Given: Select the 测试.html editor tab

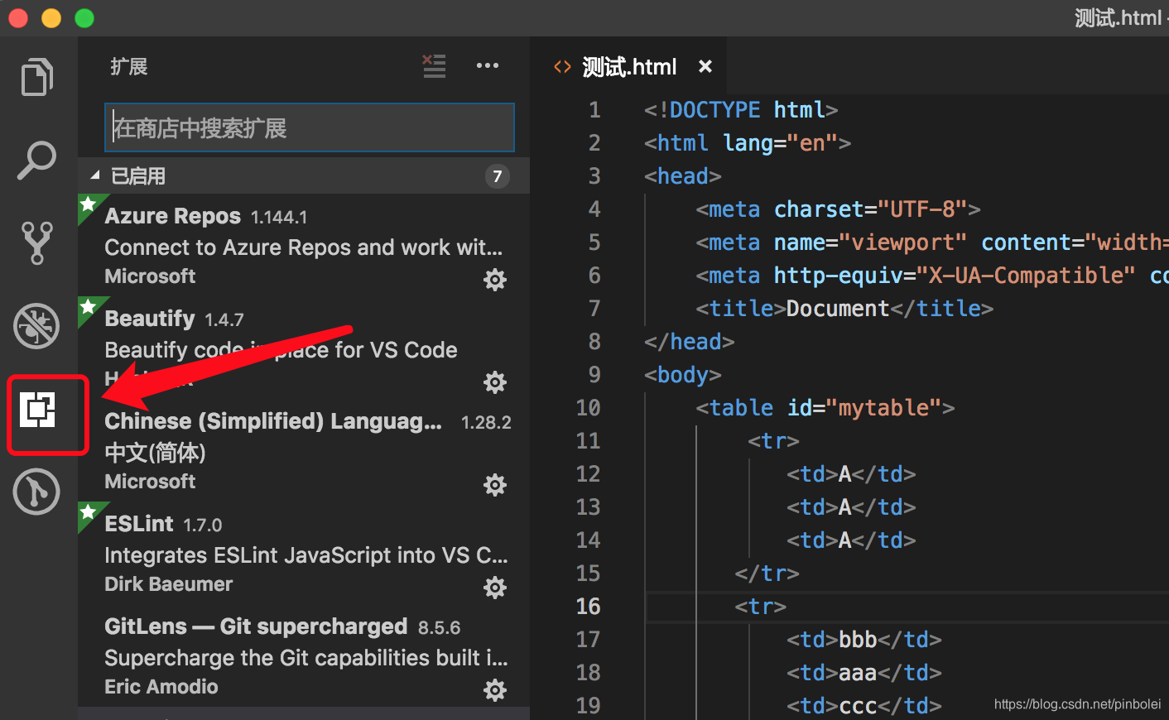Looking at the screenshot, I should pos(629,66).
